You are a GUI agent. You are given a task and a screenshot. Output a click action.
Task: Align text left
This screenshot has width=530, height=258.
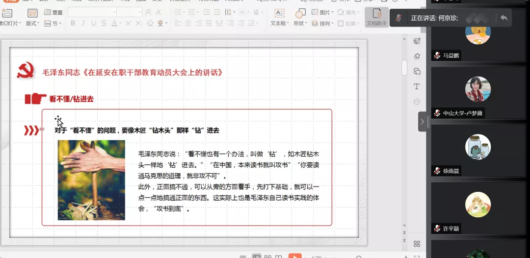[x=178, y=24]
